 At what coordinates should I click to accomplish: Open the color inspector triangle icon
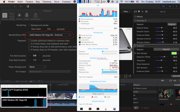[x=139, y=12]
